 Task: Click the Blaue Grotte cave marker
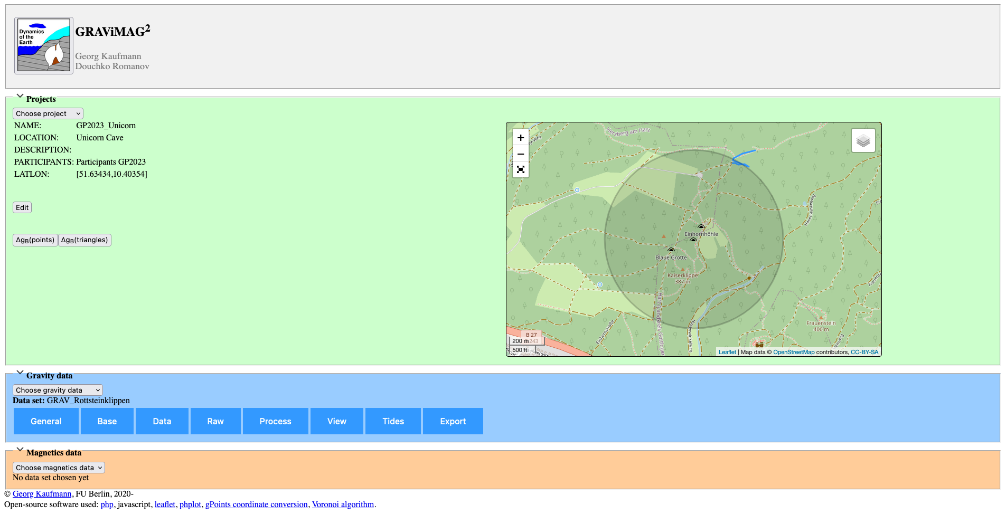[671, 250]
